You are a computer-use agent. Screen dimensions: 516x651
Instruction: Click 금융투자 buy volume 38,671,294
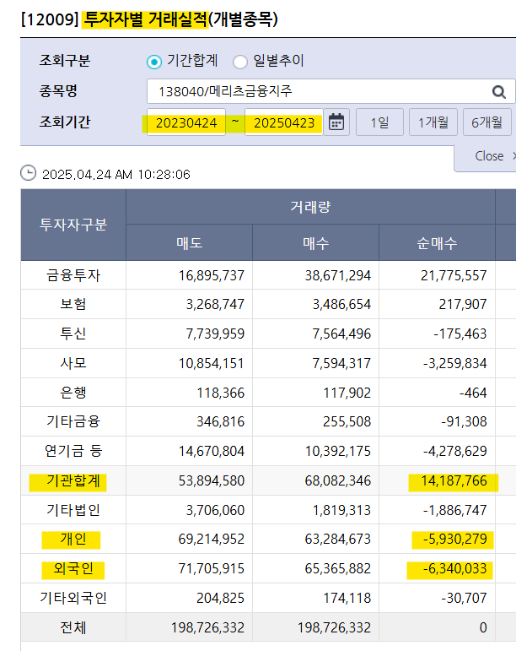tap(338, 275)
